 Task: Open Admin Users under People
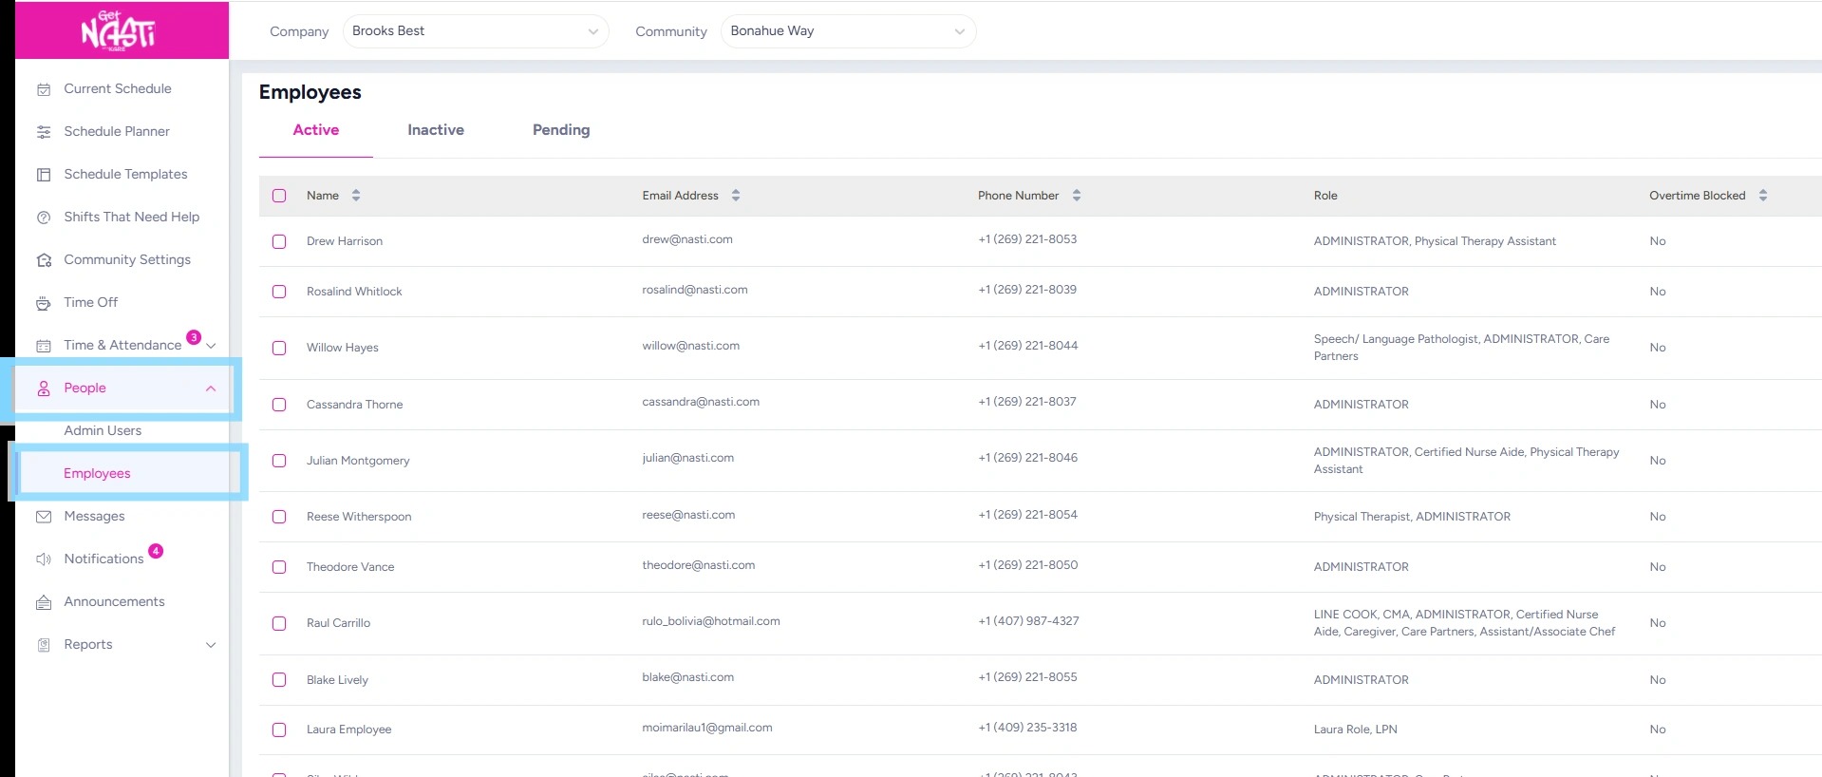[x=103, y=430]
